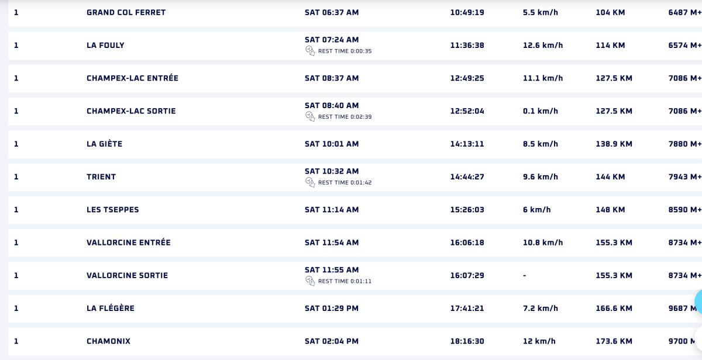
Task: Click the 10:49:19 race time value
Action: point(467,12)
